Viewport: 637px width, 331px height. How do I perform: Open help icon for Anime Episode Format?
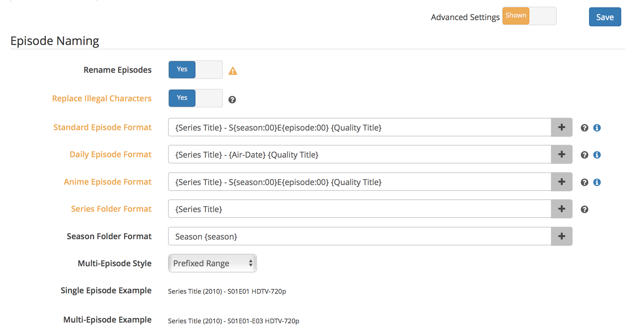(x=585, y=182)
